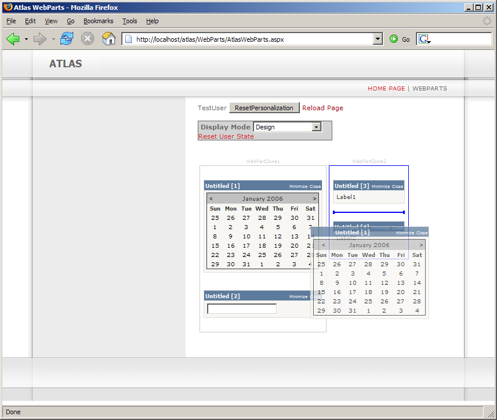Image resolution: width=497 pixels, height=420 pixels.
Task: Click the page icon in the address bar
Action: [128, 39]
